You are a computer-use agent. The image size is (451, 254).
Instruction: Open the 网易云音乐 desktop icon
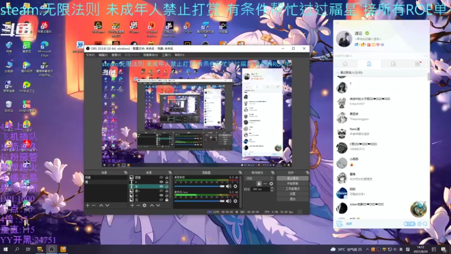[45, 27]
